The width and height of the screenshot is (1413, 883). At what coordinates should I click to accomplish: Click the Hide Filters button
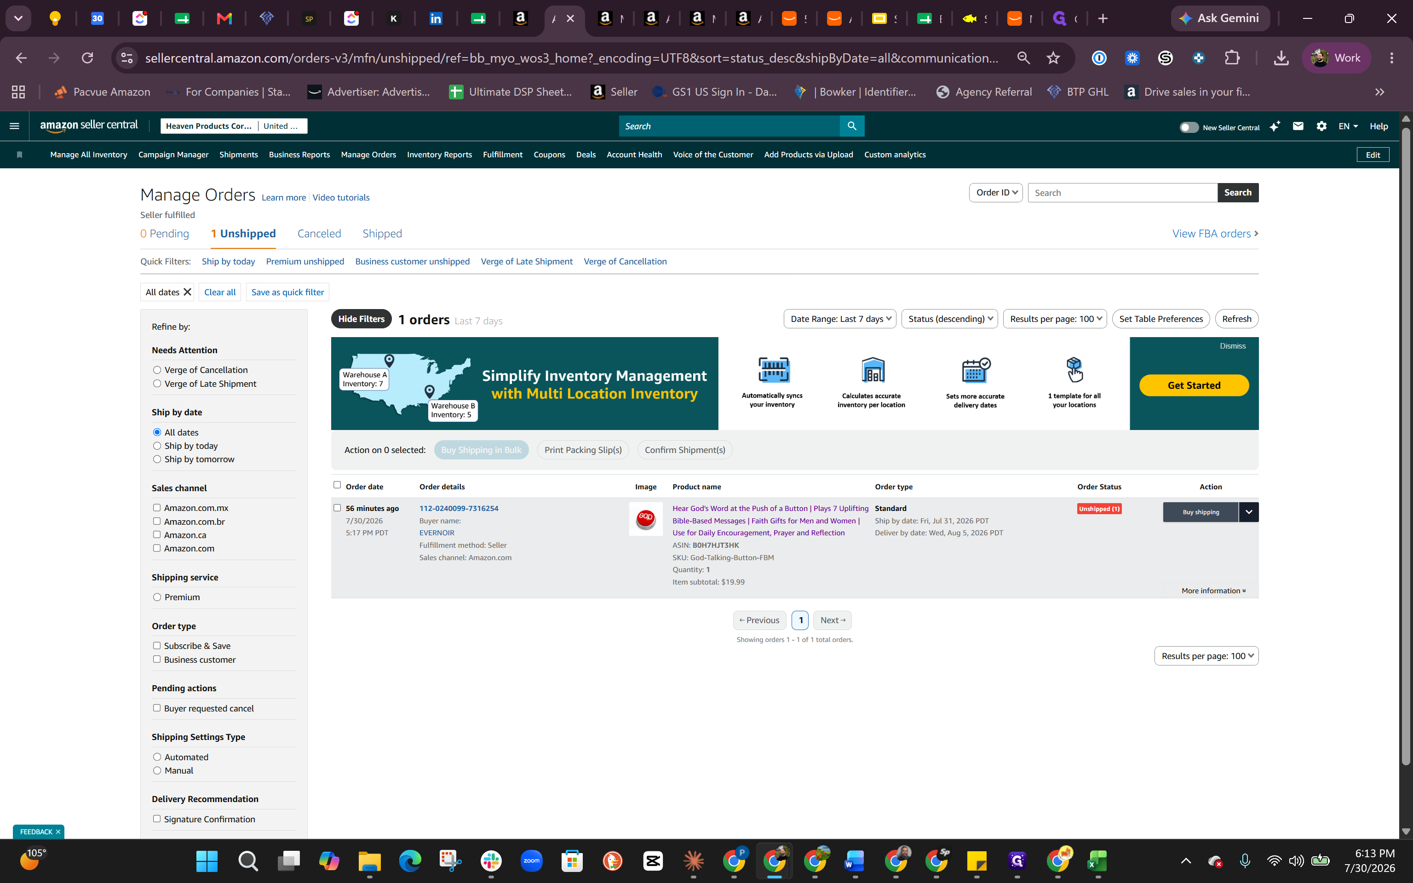[x=362, y=319]
